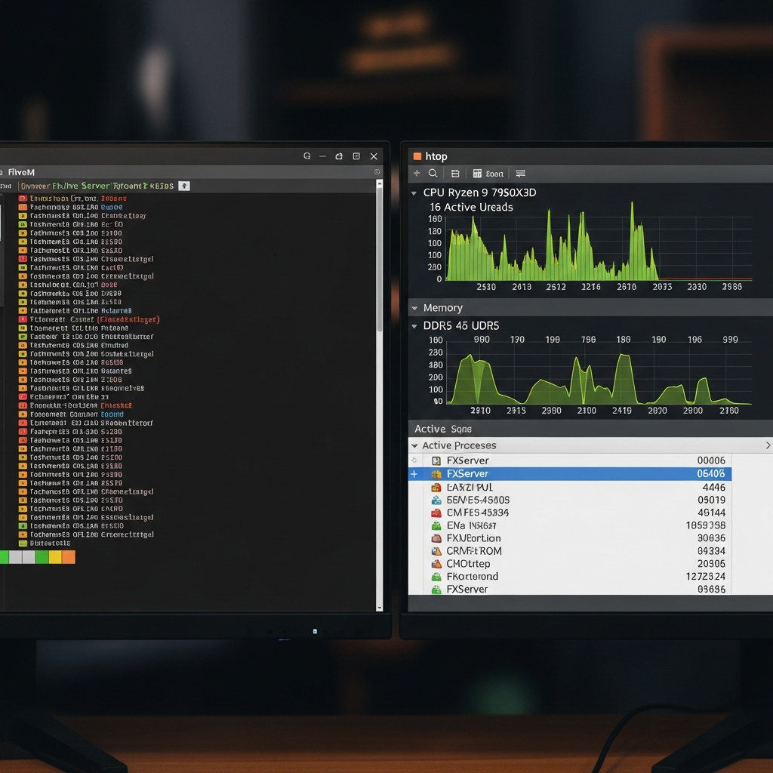Click the red EAXZI PUL process icon
Screen dimensions: 773x773
pyautogui.click(x=436, y=487)
